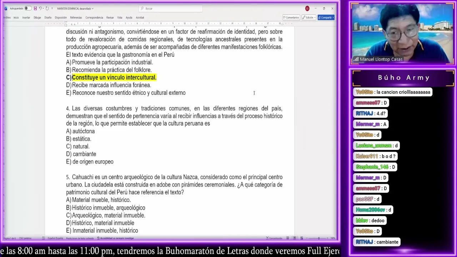Click Kaiser911's message 'b o d ?'
This screenshot has height=257, width=457.
375,156
